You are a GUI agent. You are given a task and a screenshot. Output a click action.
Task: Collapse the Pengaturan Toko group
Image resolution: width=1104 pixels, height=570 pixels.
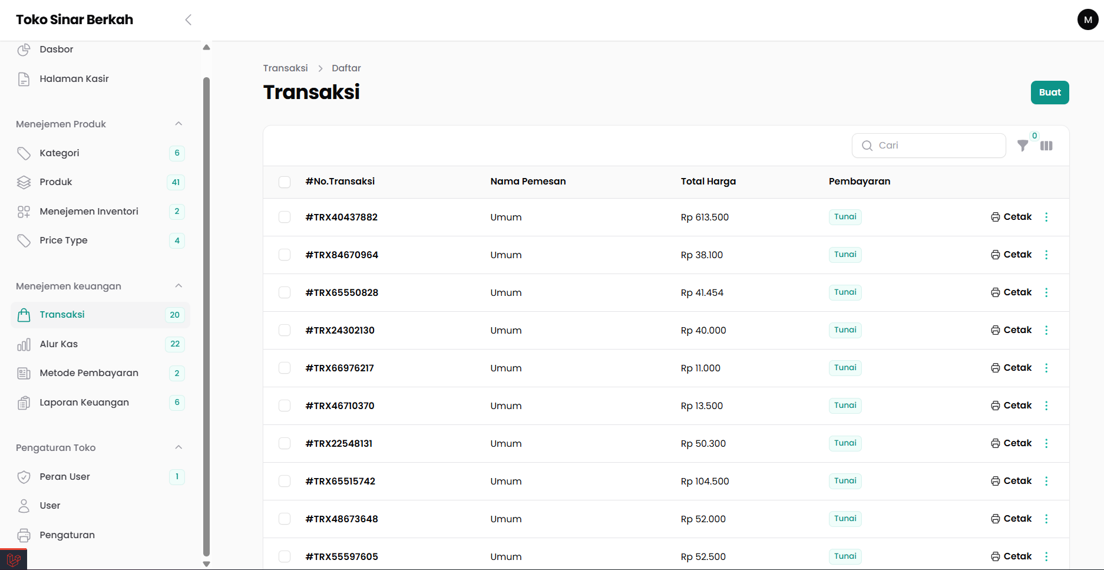pyautogui.click(x=179, y=447)
